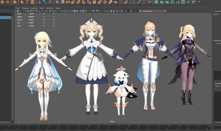The height and width of the screenshot is (131, 221).
Task: Open the View menu in viewport panel
Action: 18,8
